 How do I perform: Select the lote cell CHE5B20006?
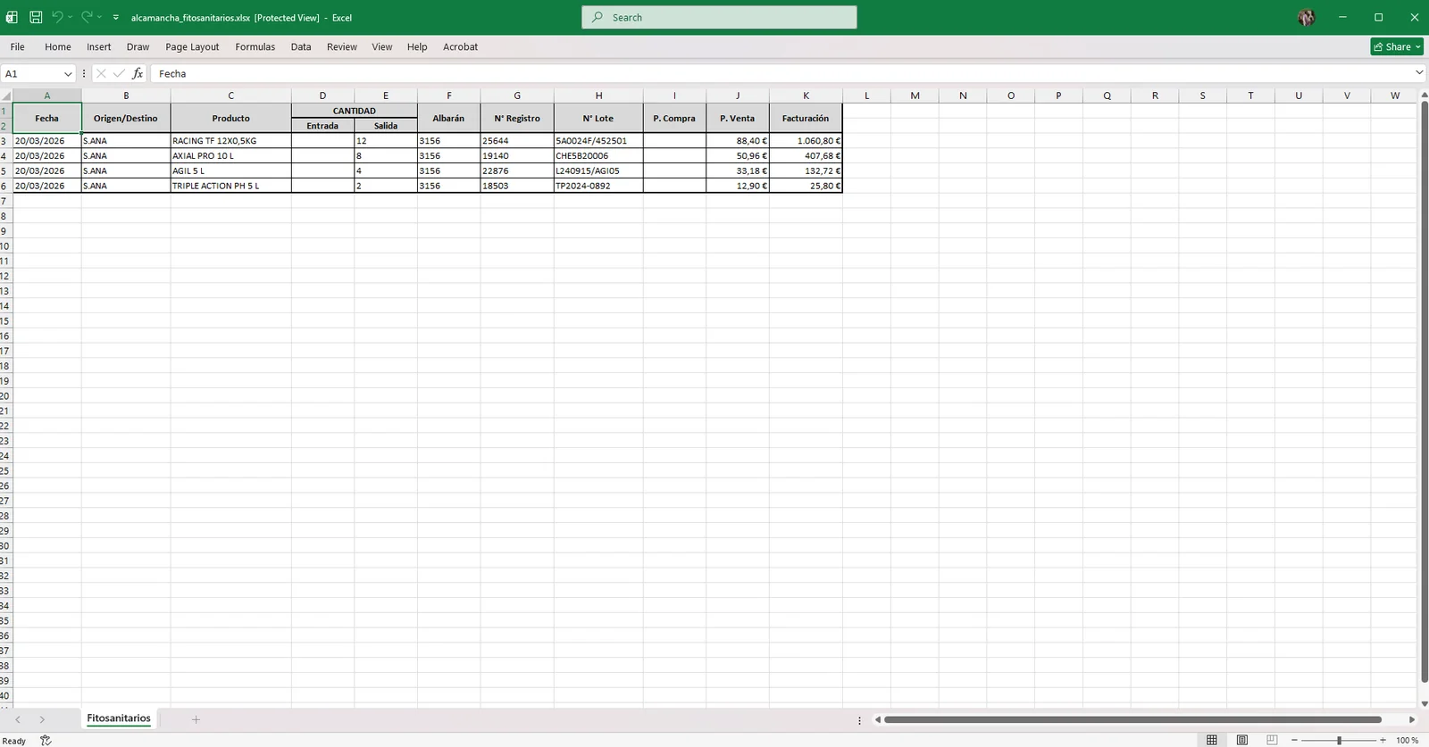click(x=598, y=155)
